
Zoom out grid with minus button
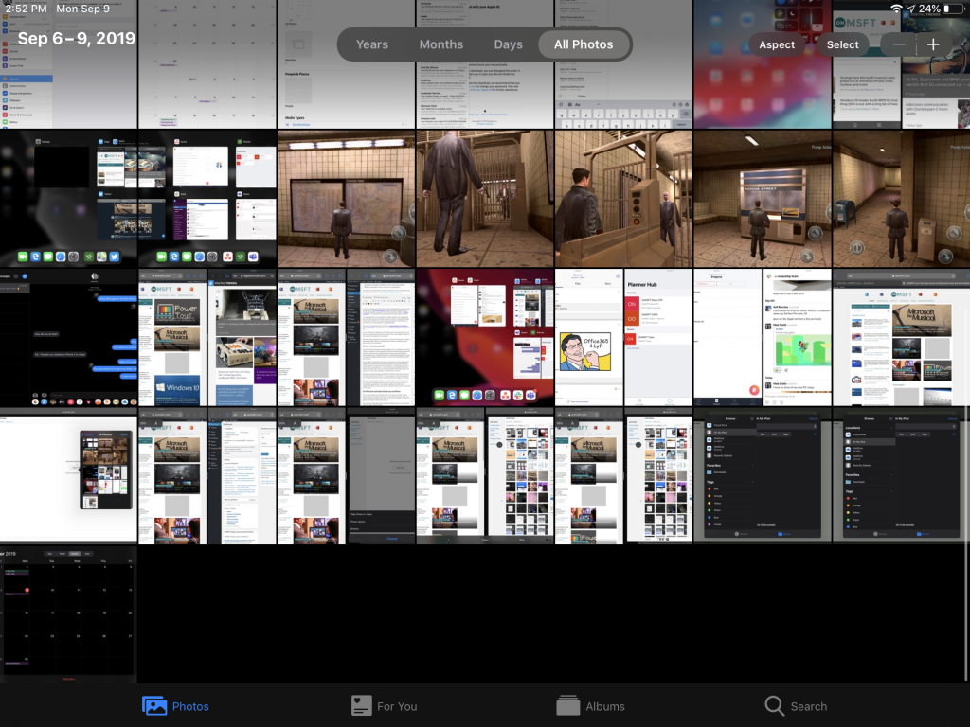click(899, 44)
